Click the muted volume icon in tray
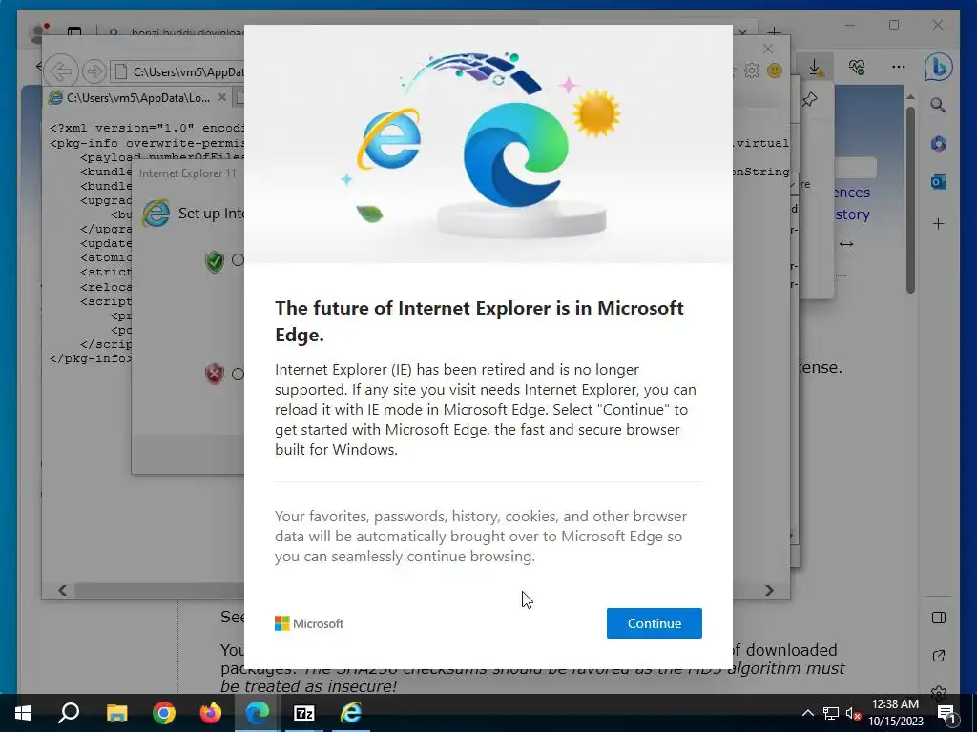 tap(853, 713)
